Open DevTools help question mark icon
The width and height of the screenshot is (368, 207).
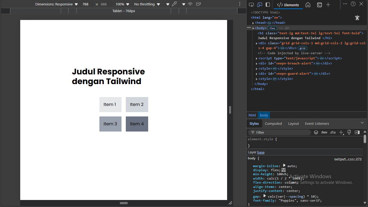353,4
